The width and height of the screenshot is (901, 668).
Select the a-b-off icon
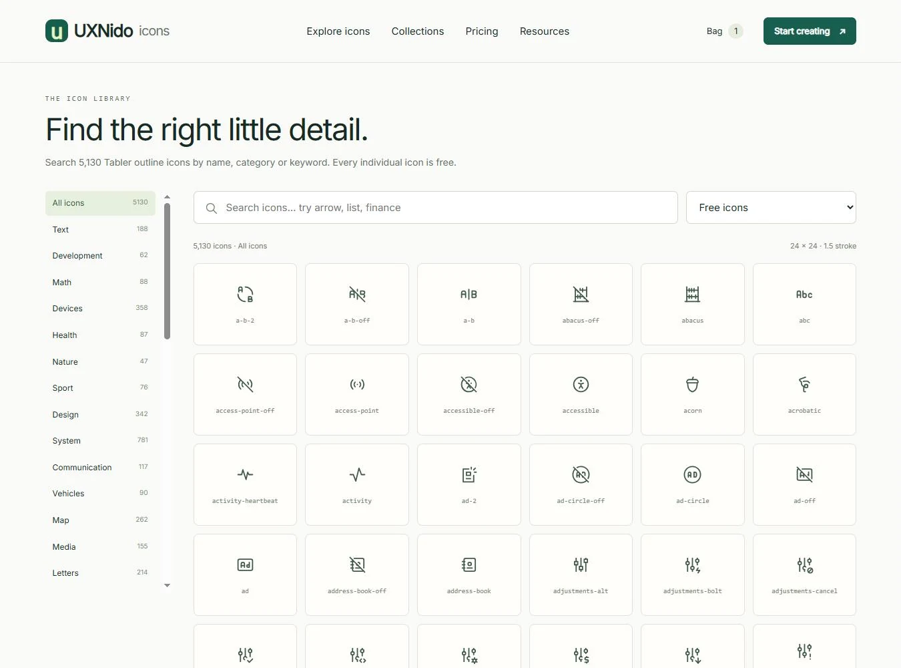click(357, 304)
